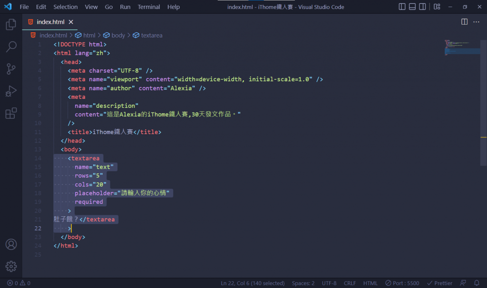Click name="description" attribute line
The width and height of the screenshot is (487, 288).
[x=107, y=106]
